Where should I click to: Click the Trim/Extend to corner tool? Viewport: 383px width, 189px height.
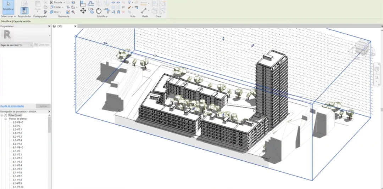pos(106,11)
